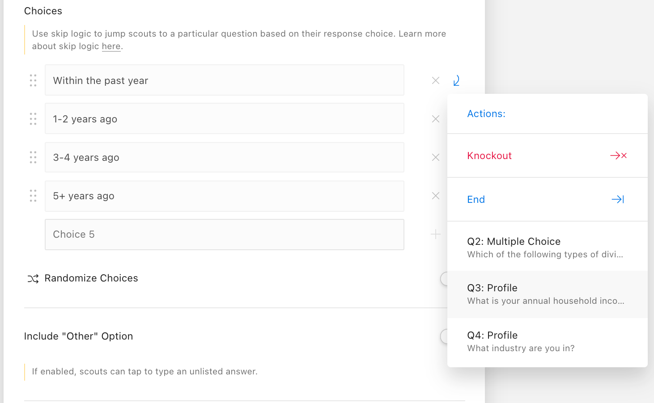Click the drag handle beside Within the past year
The width and height of the screenshot is (654, 403).
tap(33, 80)
